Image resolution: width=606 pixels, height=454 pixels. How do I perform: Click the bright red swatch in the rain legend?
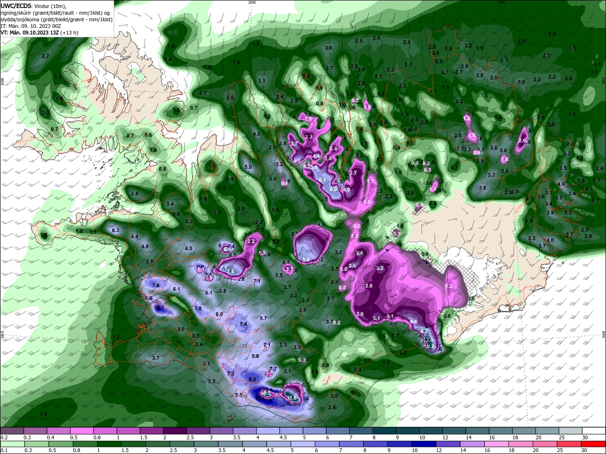(594, 444)
